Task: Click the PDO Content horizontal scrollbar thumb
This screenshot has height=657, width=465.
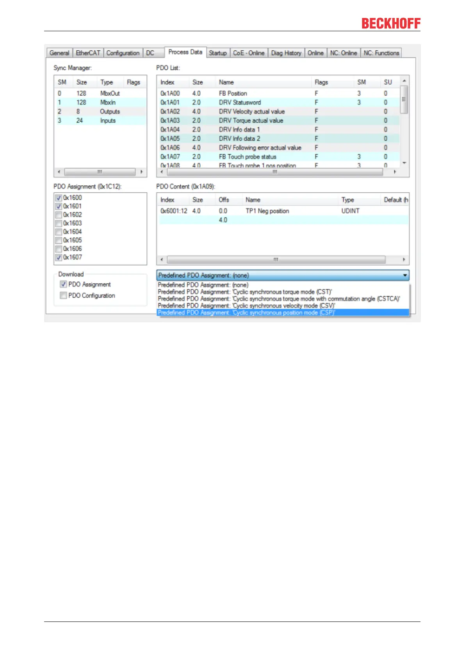Action: coord(276,259)
